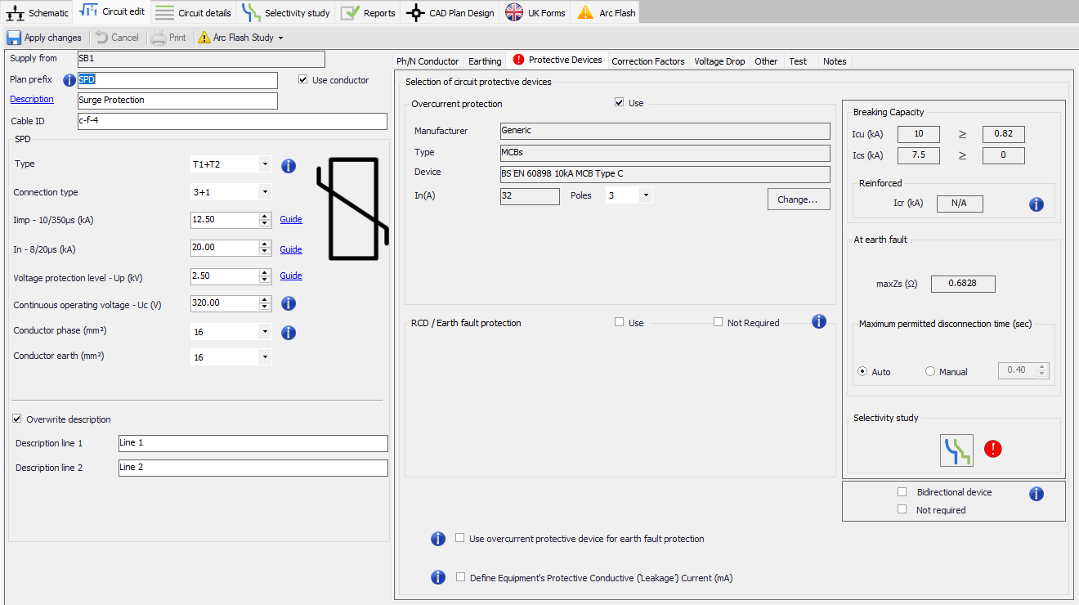Image resolution: width=1079 pixels, height=605 pixels.
Task: Click Voltage protection level Up spinner
Action: coord(265,276)
